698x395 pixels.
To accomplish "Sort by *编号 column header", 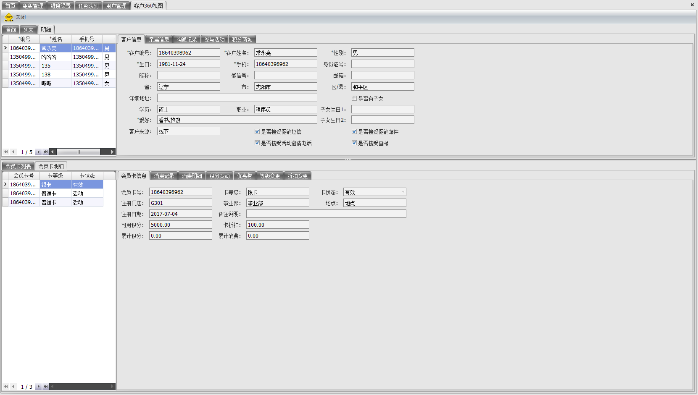I will pos(24,39).
